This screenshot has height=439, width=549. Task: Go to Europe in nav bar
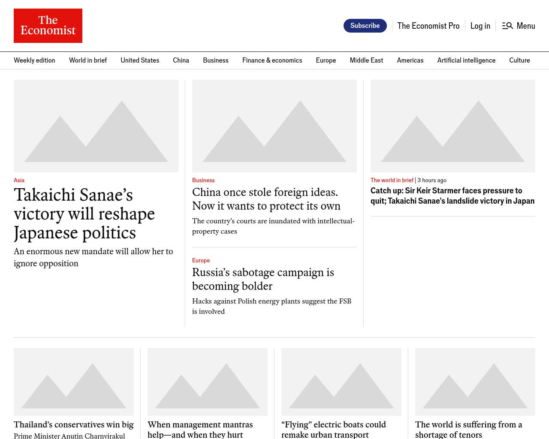pyautogui.click(x=326, y=60)
